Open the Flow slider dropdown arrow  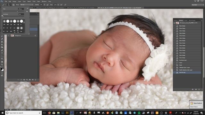coord(58,5)
